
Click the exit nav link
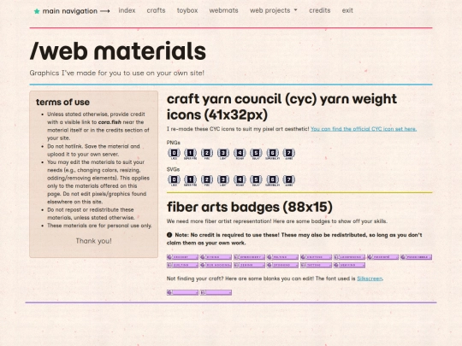click(x=347, y=10)
